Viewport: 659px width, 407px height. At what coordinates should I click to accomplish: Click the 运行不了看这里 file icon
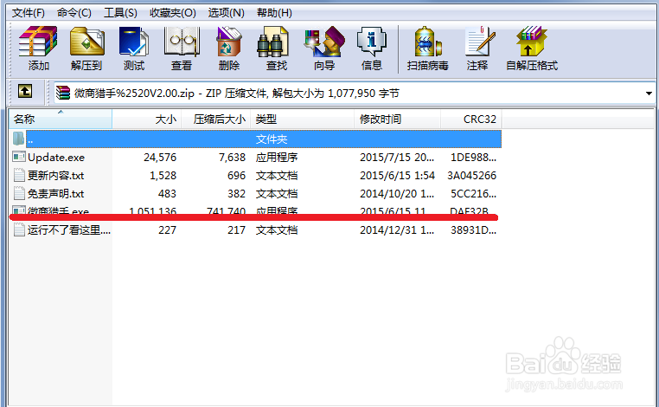click(19, 229)
